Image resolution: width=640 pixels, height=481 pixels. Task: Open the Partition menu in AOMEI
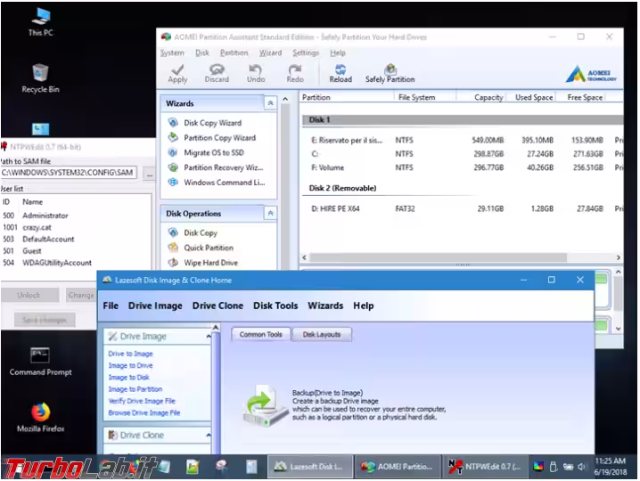tap(234, 53)
